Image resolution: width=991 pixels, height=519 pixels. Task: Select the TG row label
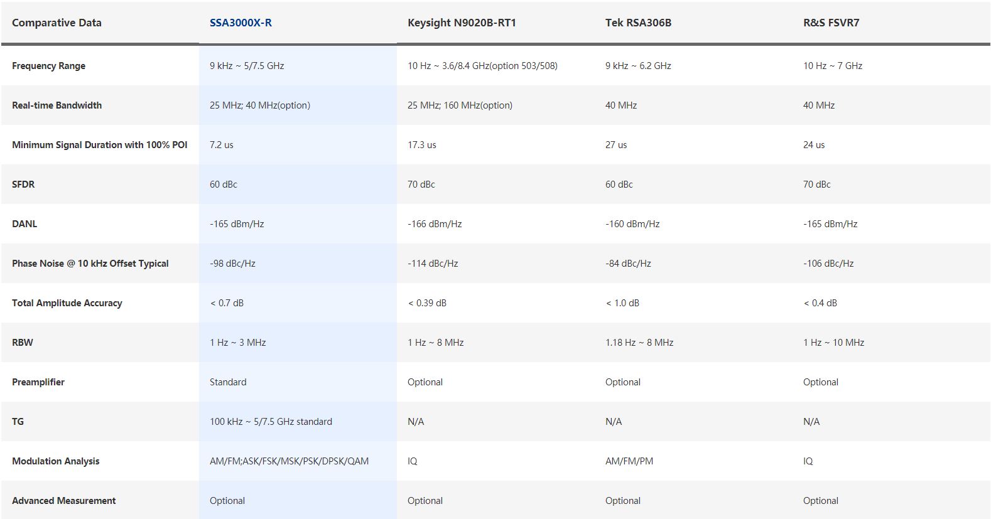click(18, 422)
